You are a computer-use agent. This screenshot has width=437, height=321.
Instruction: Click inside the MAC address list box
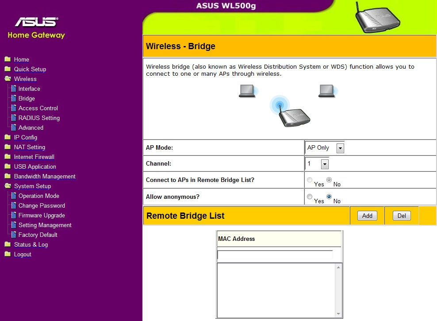pyautogui.click(x=276, y=290)
